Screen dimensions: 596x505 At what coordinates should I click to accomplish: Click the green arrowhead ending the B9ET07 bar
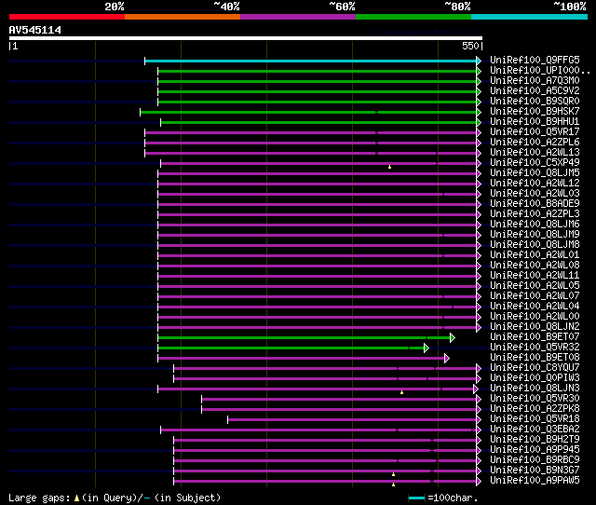(453, 337)
